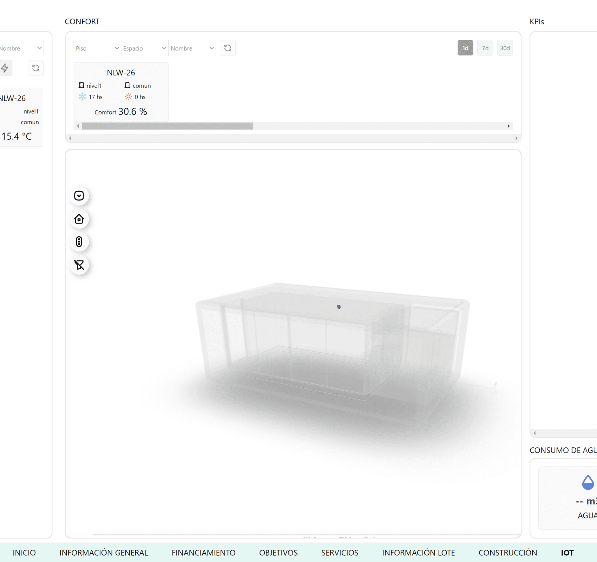The image size is (597, 562).
Task: Click the refresh icon in Confort filters
Action: pos(228,48)
